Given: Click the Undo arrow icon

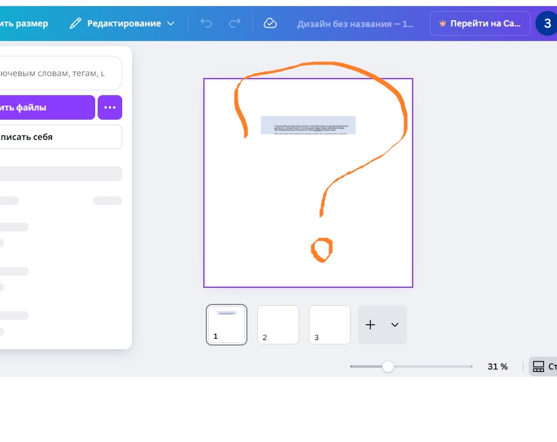Looking at the screenshot, I should click(x=206, y=23).
